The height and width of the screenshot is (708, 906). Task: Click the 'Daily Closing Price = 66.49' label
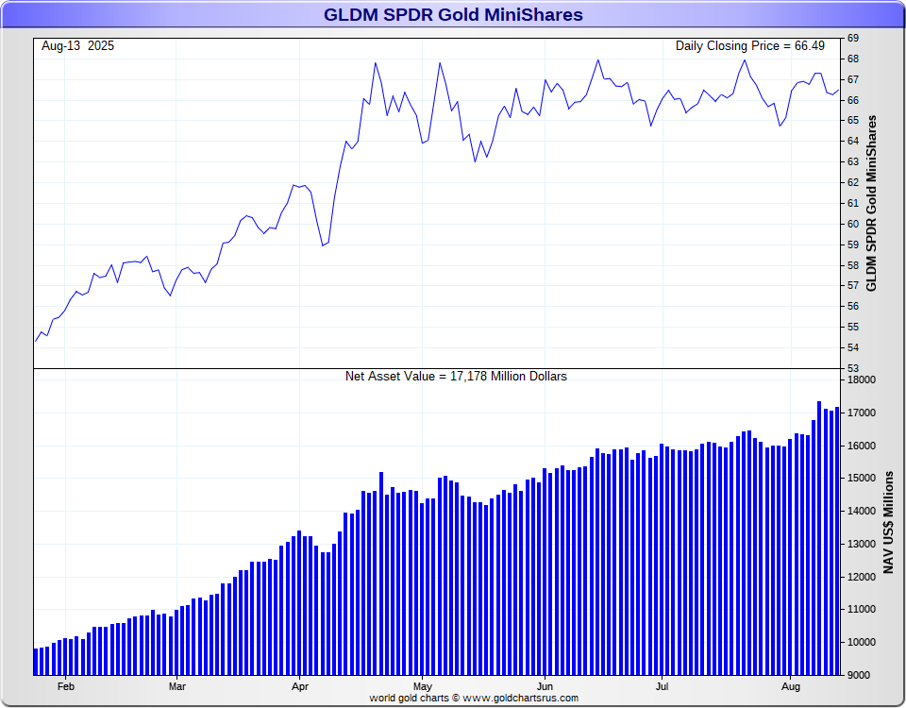tap(750, 46)
